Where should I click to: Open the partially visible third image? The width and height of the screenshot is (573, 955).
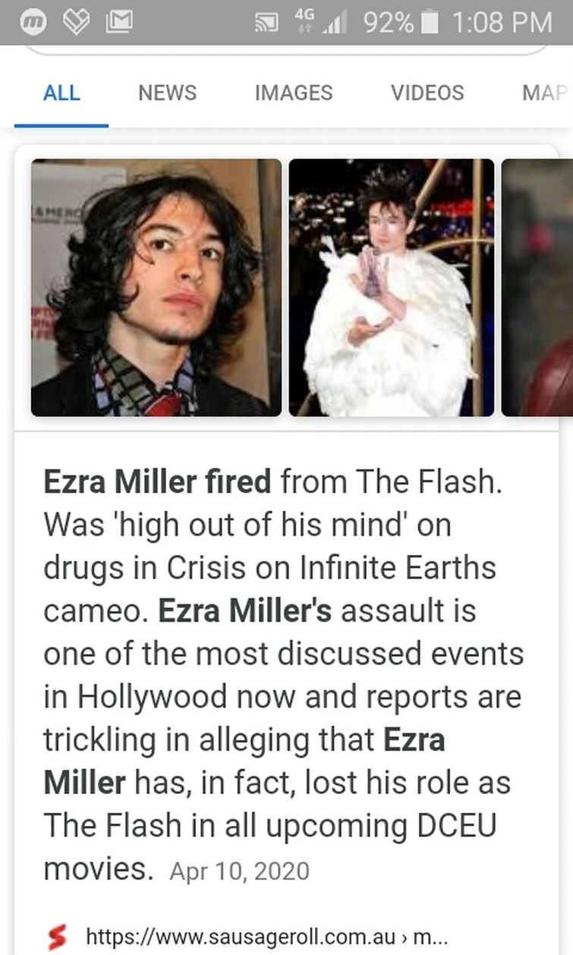pos(537,288)
